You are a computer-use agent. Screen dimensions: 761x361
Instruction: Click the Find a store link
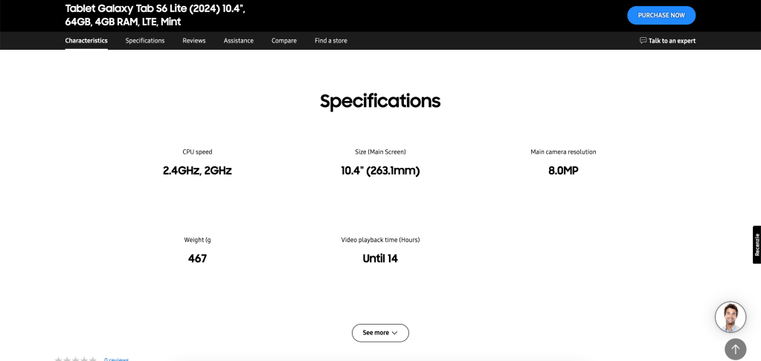coord(331,41)
